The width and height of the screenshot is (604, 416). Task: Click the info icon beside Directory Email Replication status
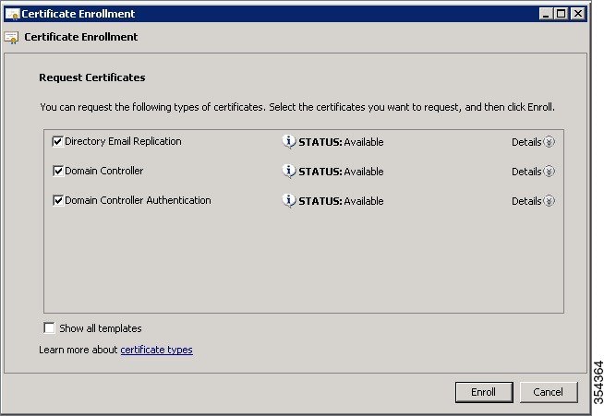click(x=288, y=142)
